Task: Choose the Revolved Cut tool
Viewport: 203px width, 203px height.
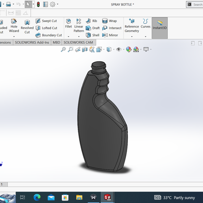Action: pos(27,27)
